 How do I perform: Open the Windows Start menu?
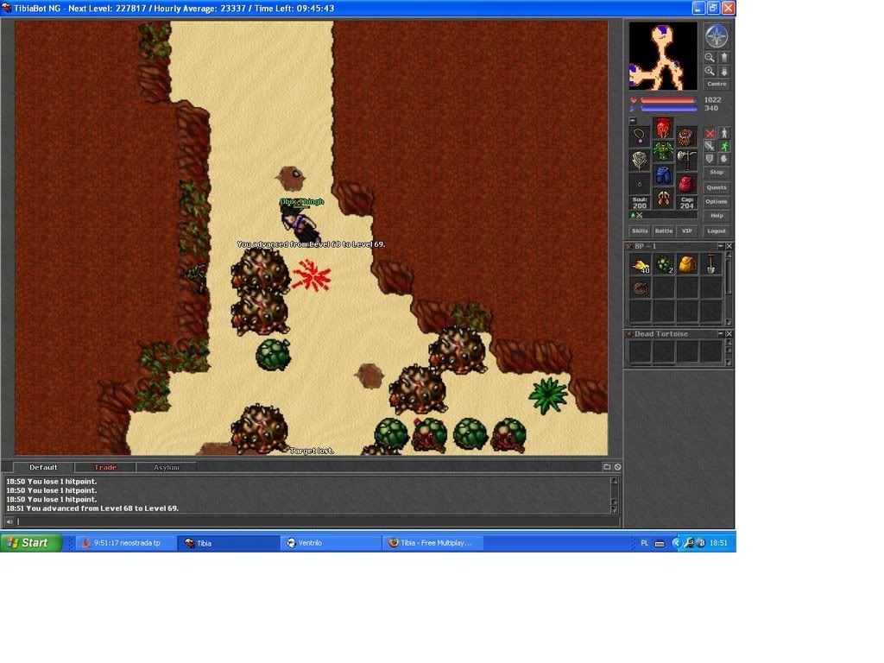(31, 543)
